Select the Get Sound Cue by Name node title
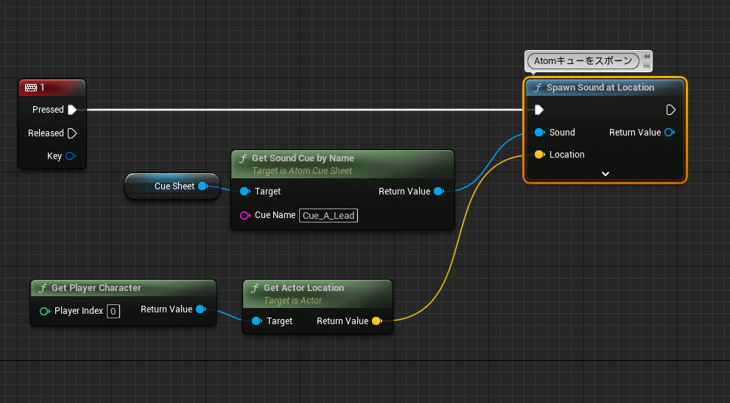The height and width of the screenshot is (403, 730). [303, 158]
